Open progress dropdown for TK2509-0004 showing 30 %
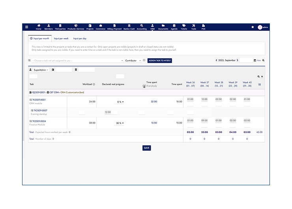 (119, 123)
